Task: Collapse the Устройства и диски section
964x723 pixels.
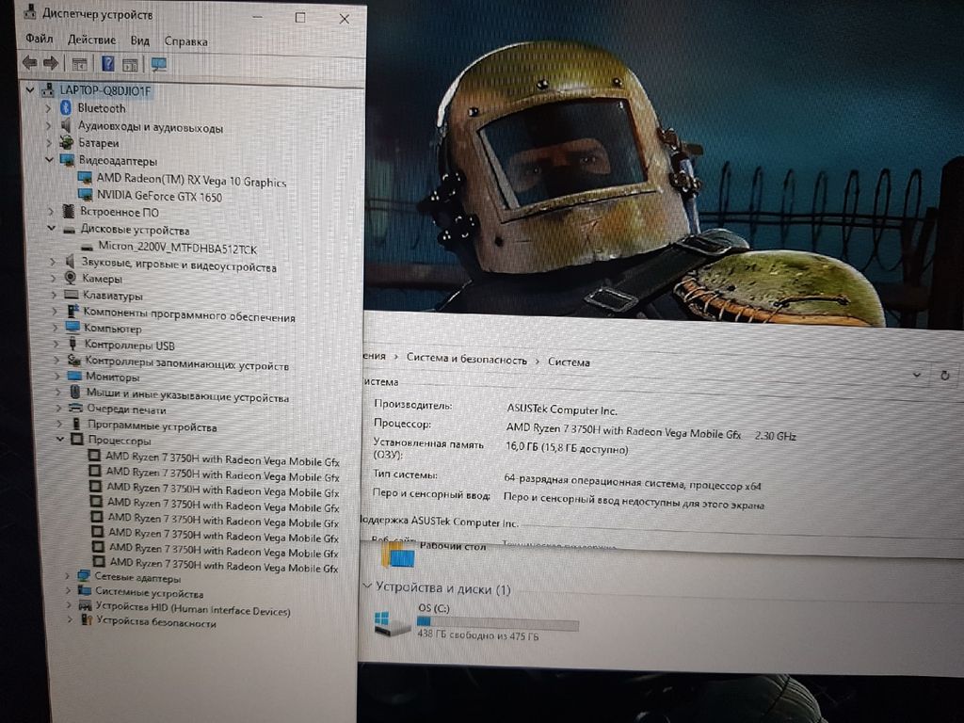Action: click(367, 586)
